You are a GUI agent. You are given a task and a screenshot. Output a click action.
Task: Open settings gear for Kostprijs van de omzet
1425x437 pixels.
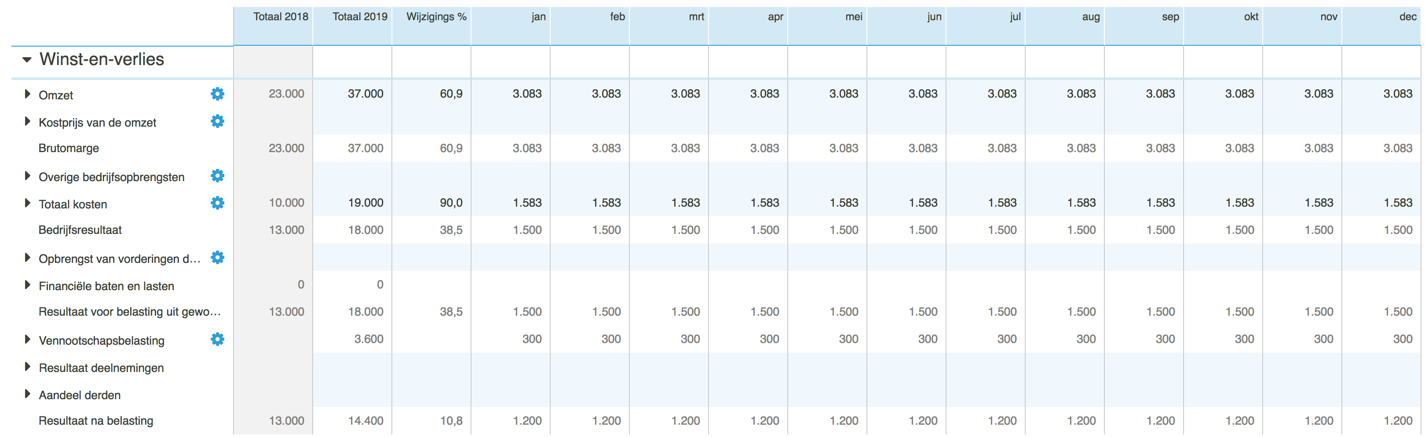pyautogui.click(x=217, y=121)
